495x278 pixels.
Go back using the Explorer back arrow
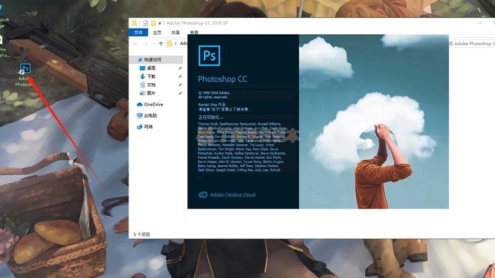[135, 43]
